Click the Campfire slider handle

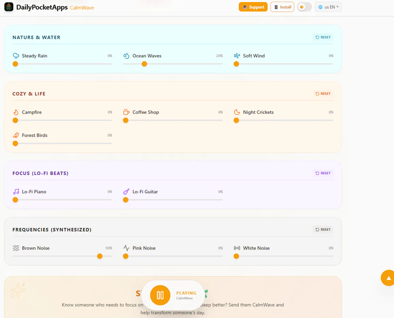[x=15, y=120]
